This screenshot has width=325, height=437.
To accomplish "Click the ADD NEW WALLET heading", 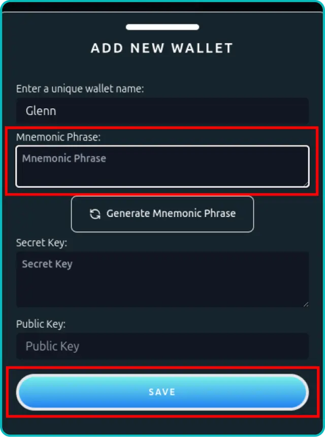I will point(161,48).
